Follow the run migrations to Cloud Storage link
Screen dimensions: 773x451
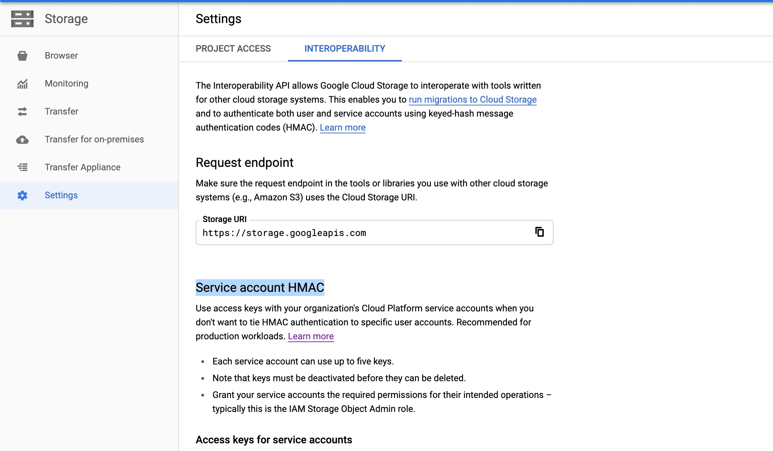[x=472, y=100]
